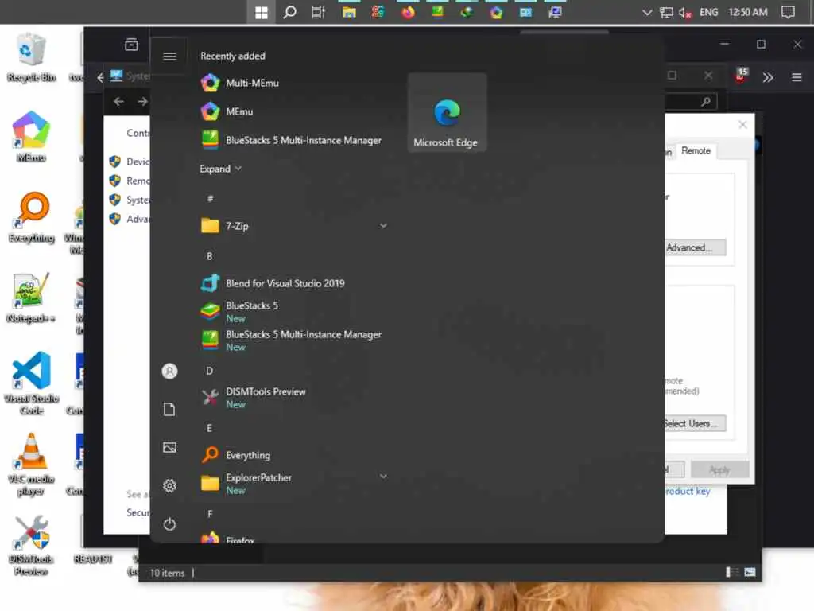Open Pictures from the Start sidebar

[x=169, y=447]
